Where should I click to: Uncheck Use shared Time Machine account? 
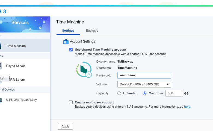coord(71,50)
